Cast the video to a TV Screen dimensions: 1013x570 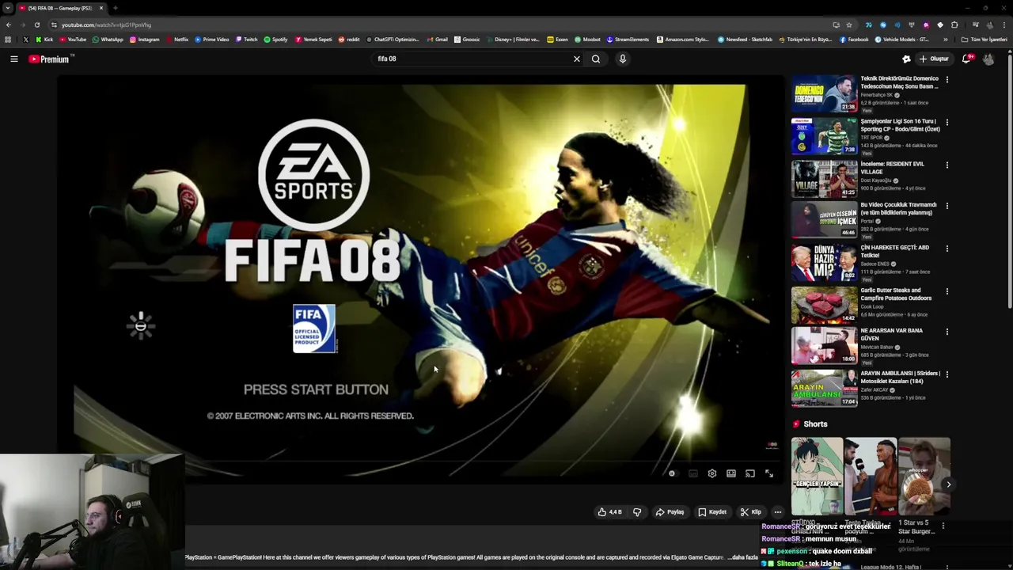point(750,473)
